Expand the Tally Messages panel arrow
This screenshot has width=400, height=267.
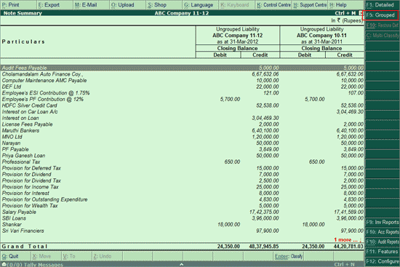(181, 264)
